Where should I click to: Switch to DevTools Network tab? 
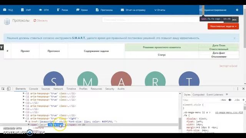(x=58, y=89)
